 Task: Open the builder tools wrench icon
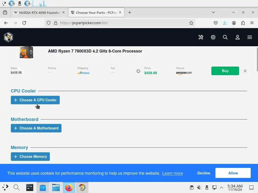(x=201, y=37)
